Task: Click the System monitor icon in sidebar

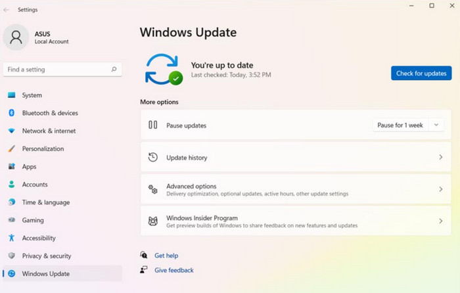Action: pyautogui.click(x=11, y=95)
